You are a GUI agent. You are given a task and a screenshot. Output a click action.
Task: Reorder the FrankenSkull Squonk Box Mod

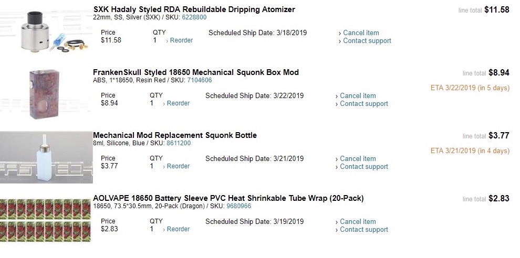(178, 103)
